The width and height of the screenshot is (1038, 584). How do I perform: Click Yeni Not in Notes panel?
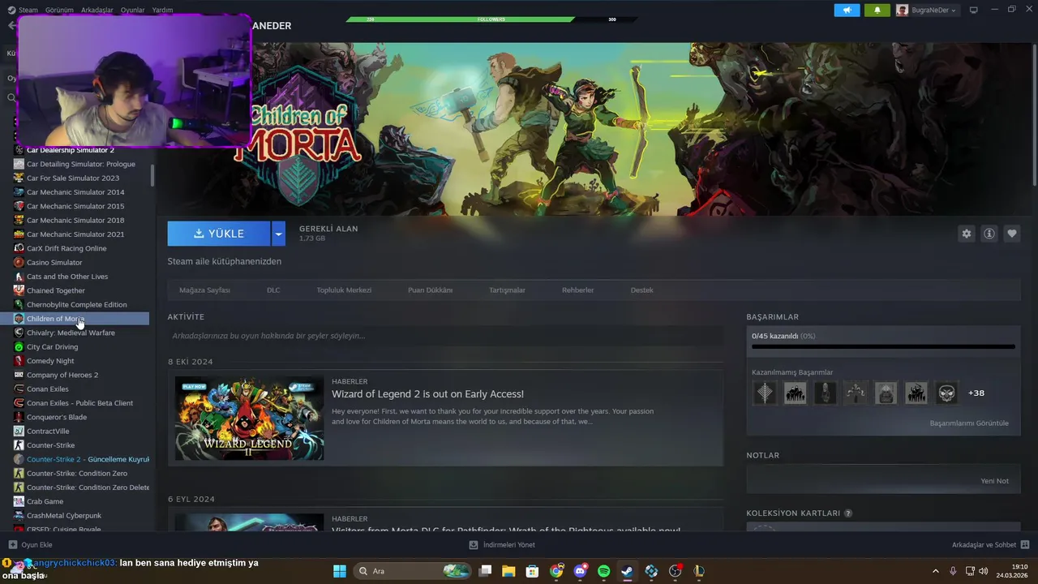point(994,481)
